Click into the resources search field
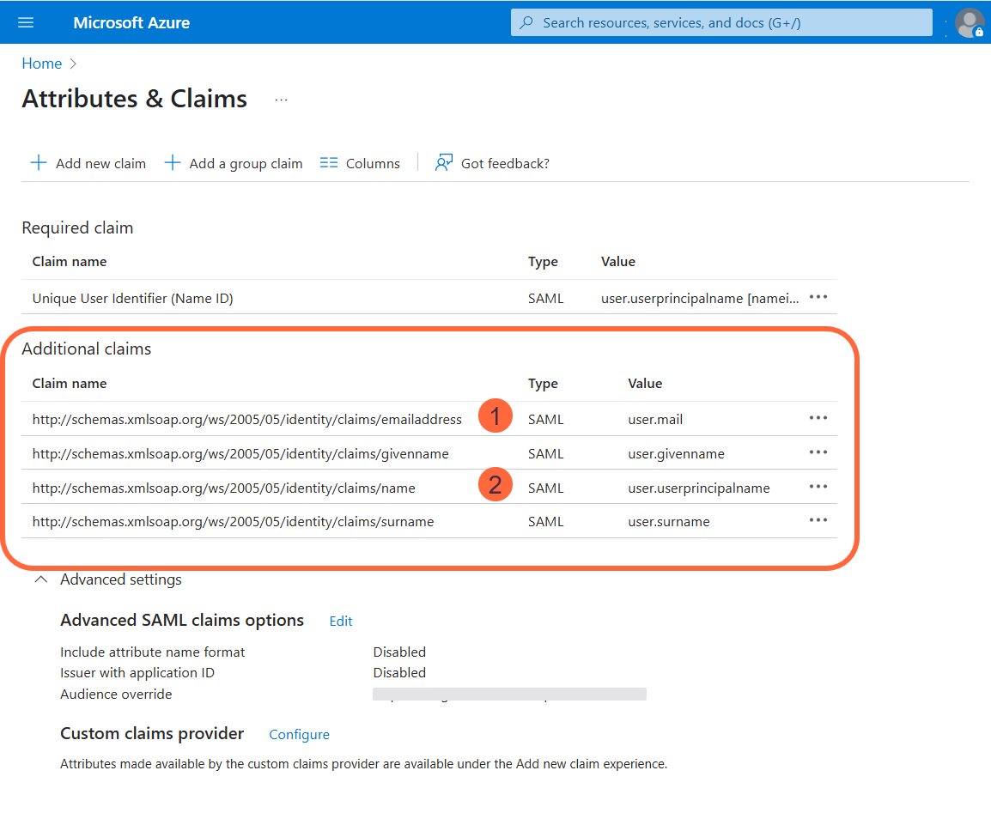991x831 pixels. pyautogui.click(x=721, y=22)
